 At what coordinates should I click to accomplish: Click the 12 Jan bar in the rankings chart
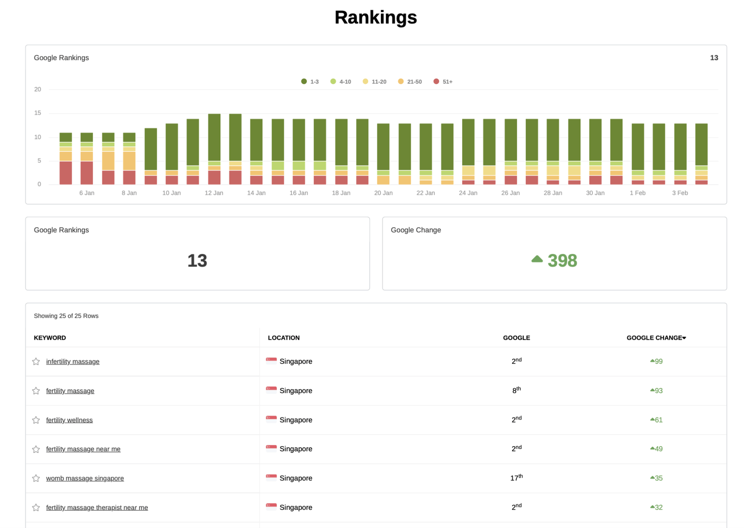[x=214, y=149]
